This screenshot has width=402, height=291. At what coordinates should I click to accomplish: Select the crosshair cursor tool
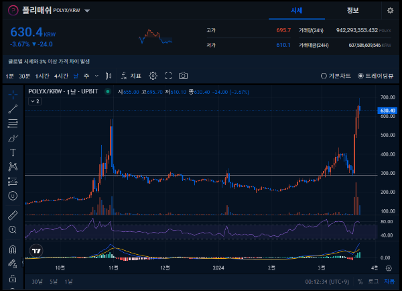tap(13, 95)
